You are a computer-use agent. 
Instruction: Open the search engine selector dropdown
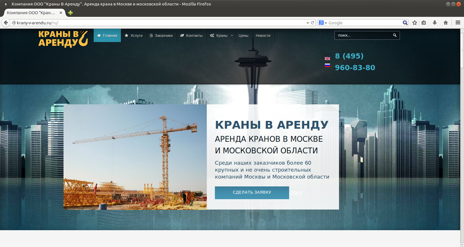coord(323,23)
